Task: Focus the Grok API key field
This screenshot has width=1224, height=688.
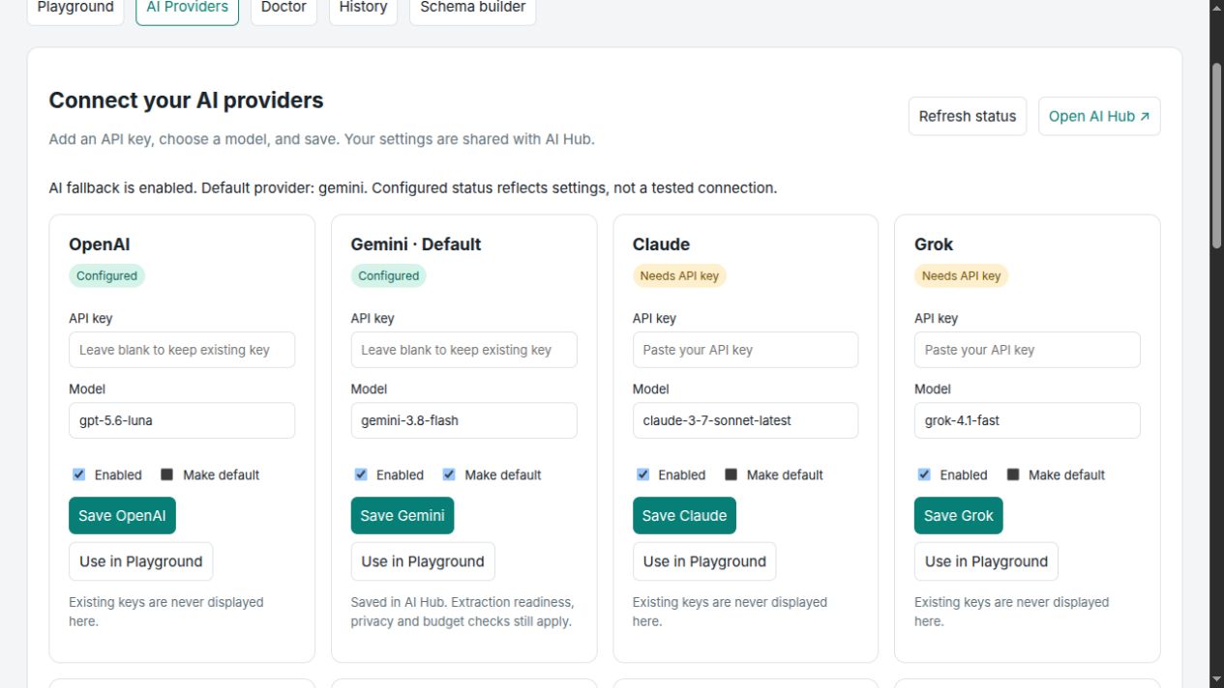Action: pos(1028,350)
